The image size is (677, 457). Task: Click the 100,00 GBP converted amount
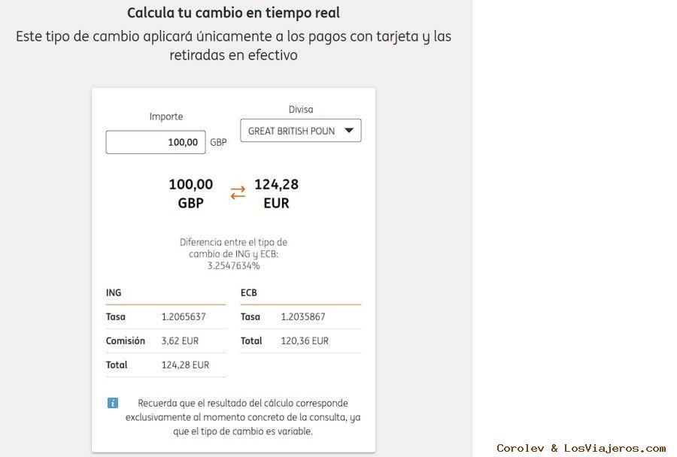click(190, 193)
